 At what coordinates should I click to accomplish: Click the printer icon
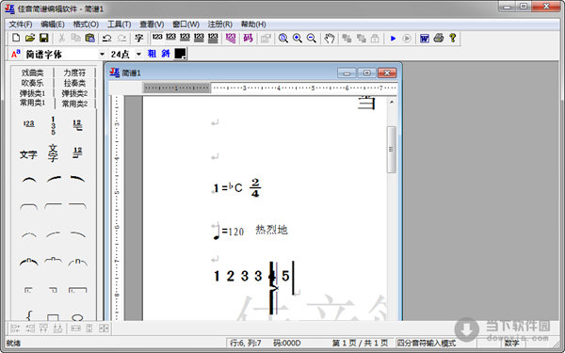point(439,38)
